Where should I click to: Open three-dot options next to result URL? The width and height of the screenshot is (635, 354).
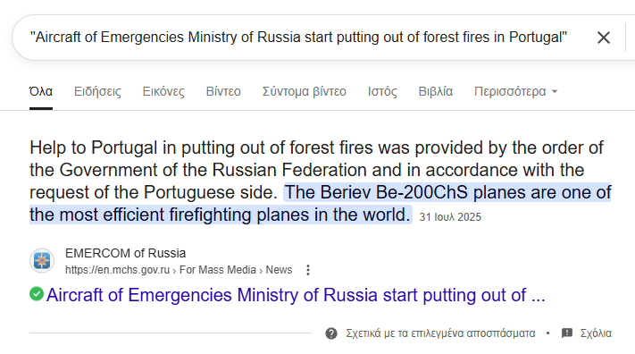[308, 270]
